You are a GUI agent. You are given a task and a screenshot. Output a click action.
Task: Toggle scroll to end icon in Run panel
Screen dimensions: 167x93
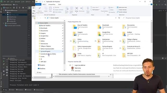(x=7, y=70)
